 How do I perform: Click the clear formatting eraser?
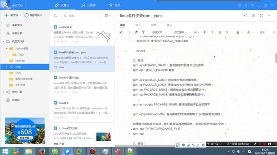coord(136,32)
